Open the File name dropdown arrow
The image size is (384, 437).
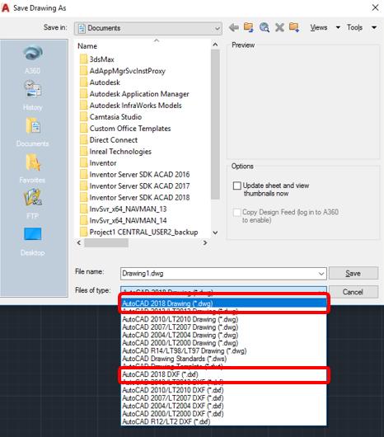click(x=321, y=274)
